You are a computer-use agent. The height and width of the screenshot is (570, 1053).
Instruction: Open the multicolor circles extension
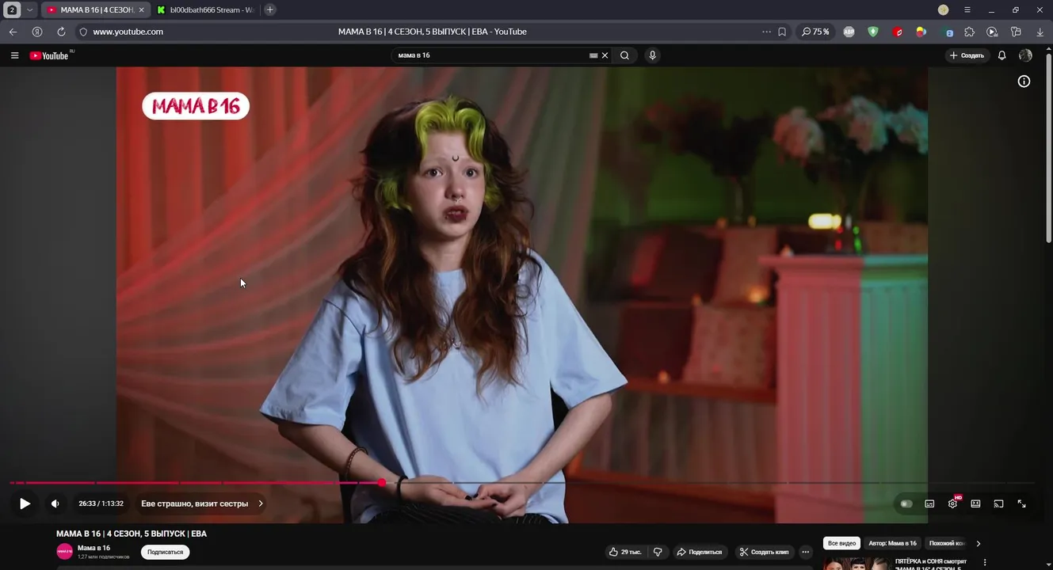[921, 32]
